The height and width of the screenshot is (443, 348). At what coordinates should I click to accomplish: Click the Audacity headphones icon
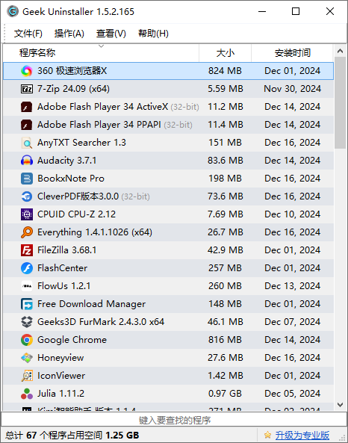pos(27,161)
